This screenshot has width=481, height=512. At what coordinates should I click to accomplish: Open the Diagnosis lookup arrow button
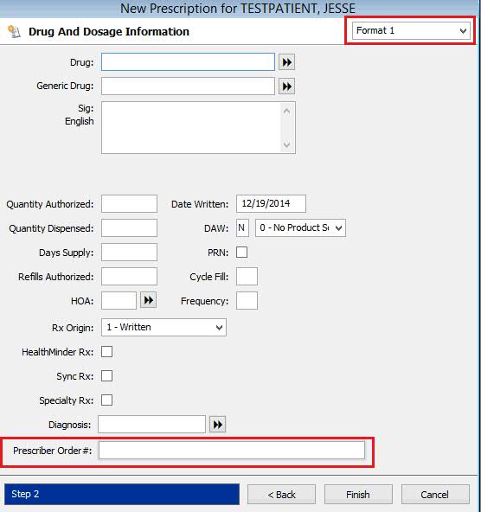click(217, 425)
